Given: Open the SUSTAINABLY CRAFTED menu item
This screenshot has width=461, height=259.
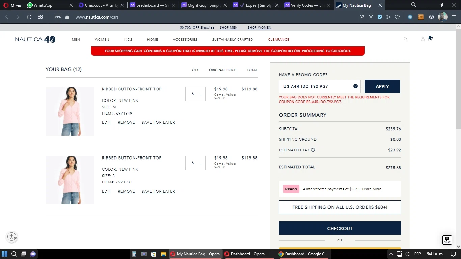Looking at the screenshot, I should (233, 39).
